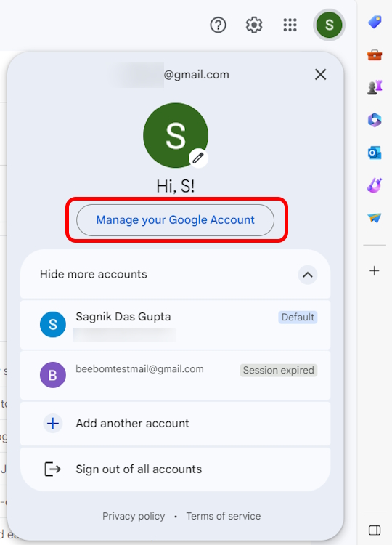The image size is (392, 545).
Task: Close the account panel with the X
Action: click(x=320, y=74)
